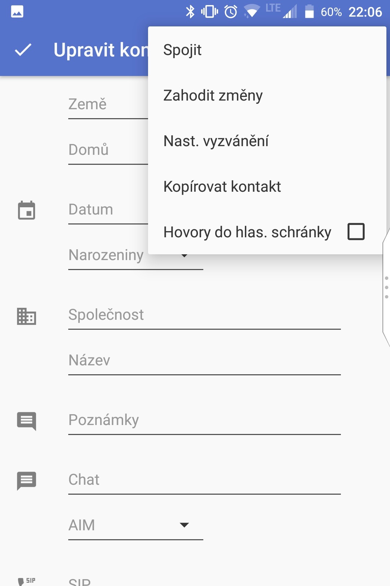Click the company building icon
Screen dimensions: 390x586
pos(27,316)
